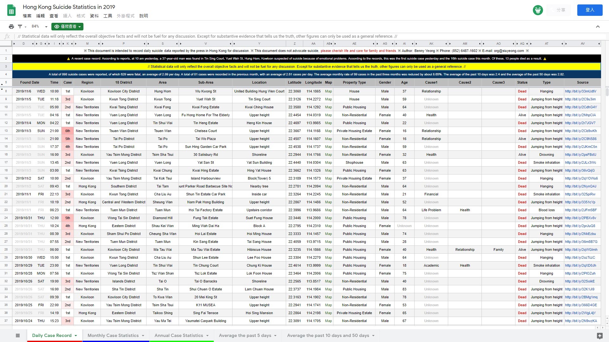Select column Y header
Viewport: 609px width, 342px height.
pyautogui.click(x=259, y=44)
